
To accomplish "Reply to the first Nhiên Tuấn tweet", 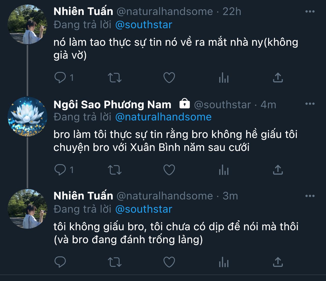I will (60, 77).
